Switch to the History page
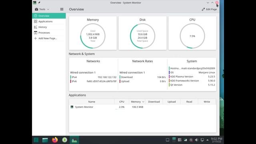The image size is (256, 144). pyautogui.click(x=49, y=27)
